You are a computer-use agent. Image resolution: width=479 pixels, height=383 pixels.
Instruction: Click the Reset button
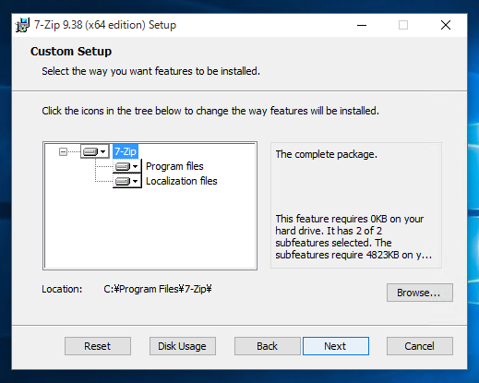[x=98, y=346]
